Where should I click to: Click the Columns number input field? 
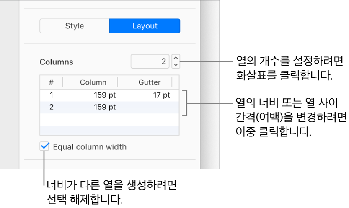(150, 62)
